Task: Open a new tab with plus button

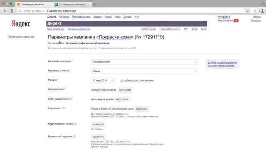Action: [95, 5]
